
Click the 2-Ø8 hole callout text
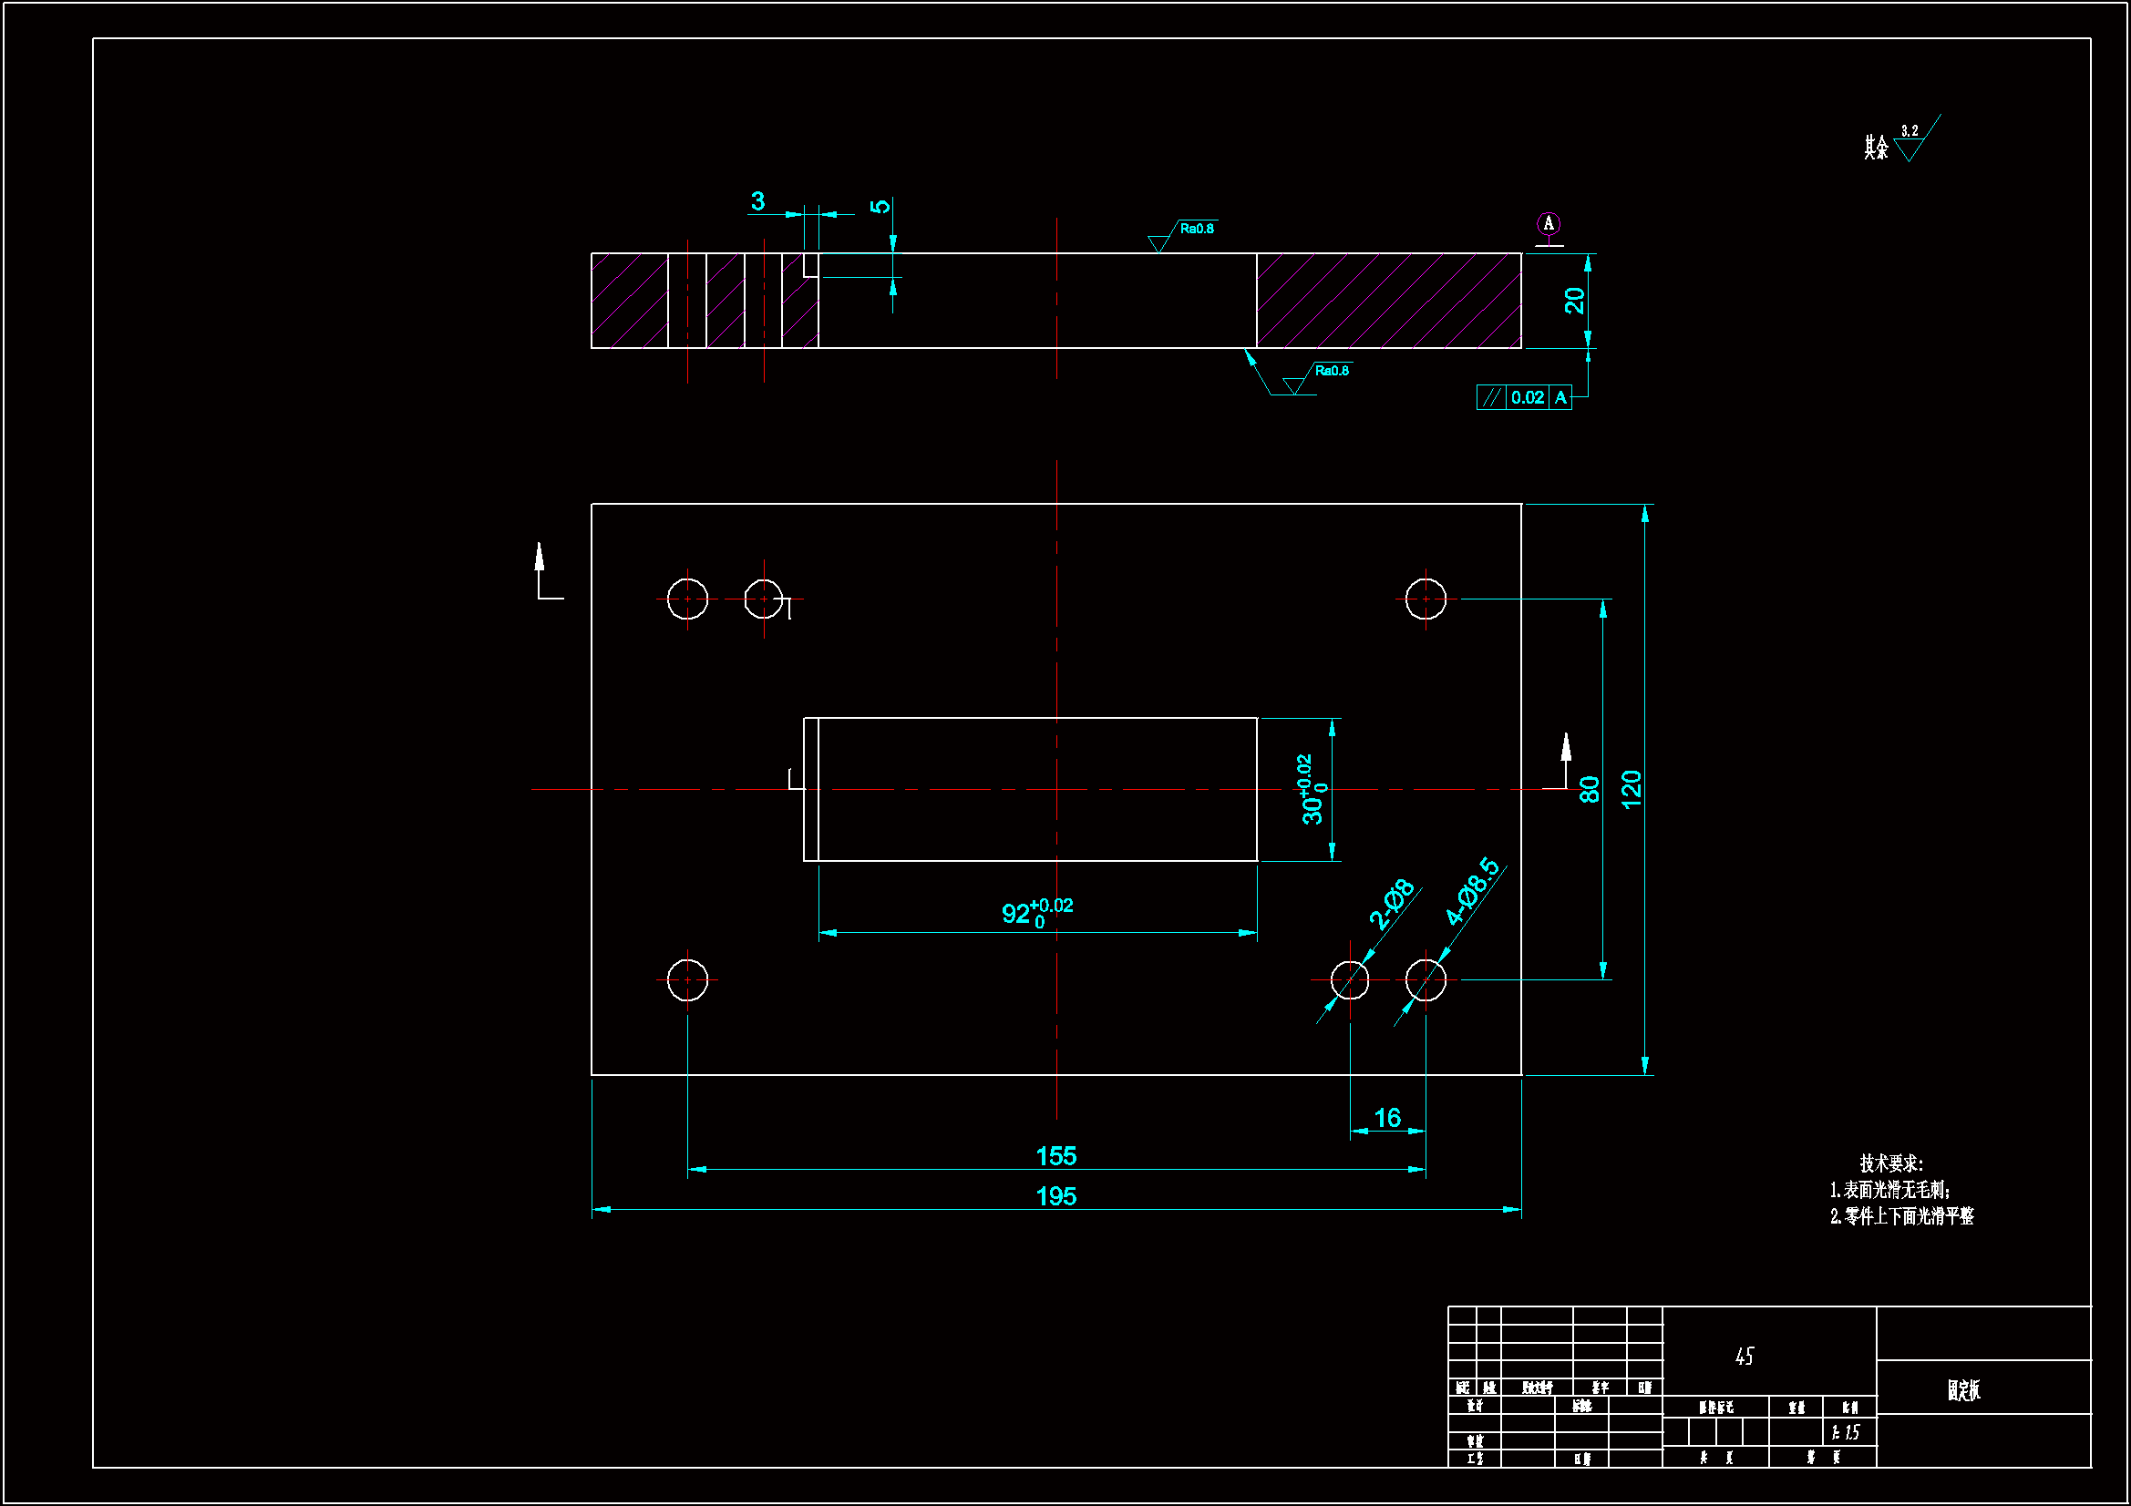coord(1391,904)
